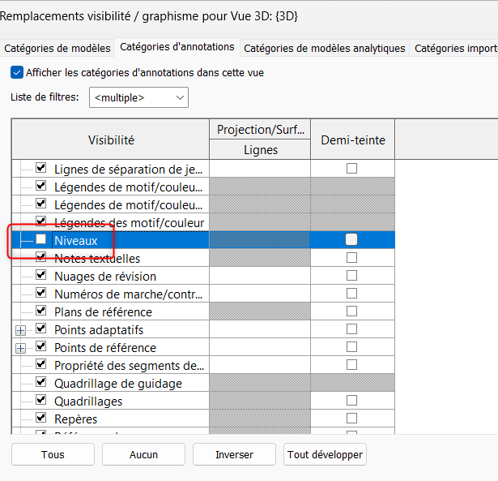The image size is (498, 481).
Task: Check Demi-teinte box for Niveaux row
Action: pyautogui.click(x=351, y=240)
